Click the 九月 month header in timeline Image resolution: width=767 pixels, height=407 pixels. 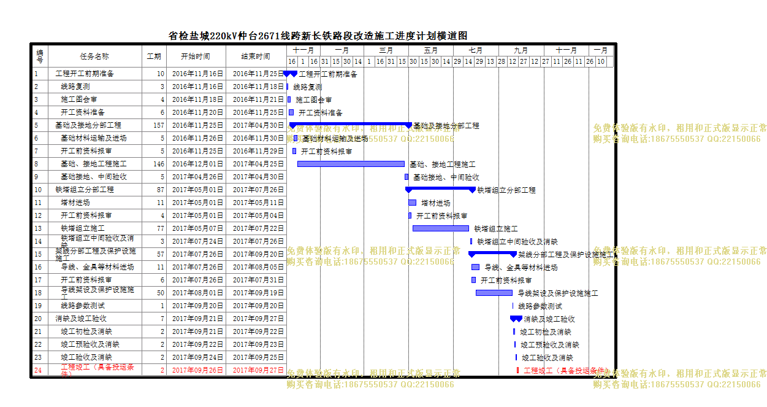[x=521, y=50]
